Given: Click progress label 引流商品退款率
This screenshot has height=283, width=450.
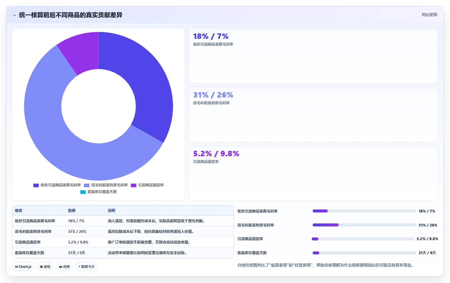Looking at the screenshot, I should [250, 239].
